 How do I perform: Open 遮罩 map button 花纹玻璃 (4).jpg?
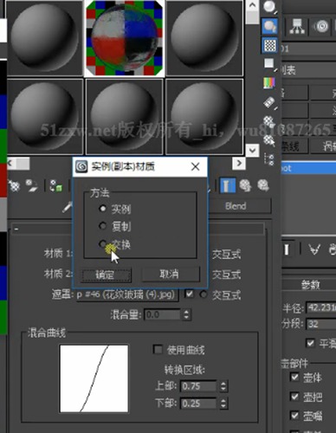click(x=127, y=294)
